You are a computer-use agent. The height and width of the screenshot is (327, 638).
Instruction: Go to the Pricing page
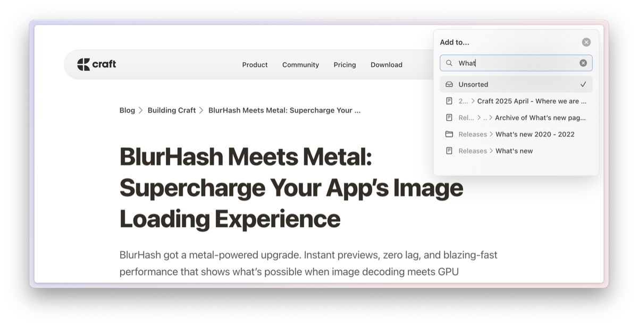click(x=345, y=65)
